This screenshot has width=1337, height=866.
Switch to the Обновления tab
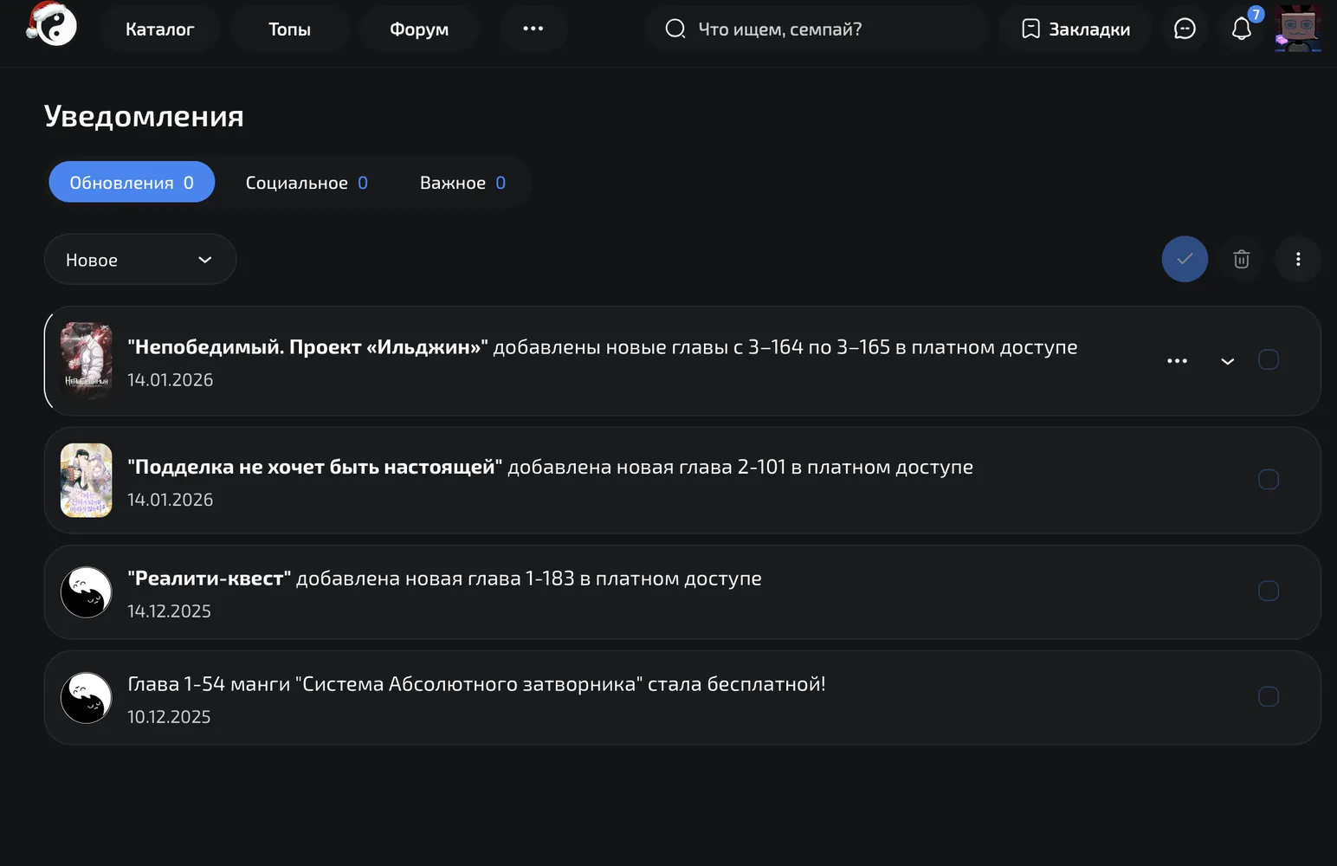(x=132, y=182)
